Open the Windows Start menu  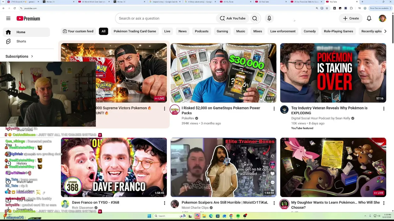pyautogui.click(x=149, y=216)
